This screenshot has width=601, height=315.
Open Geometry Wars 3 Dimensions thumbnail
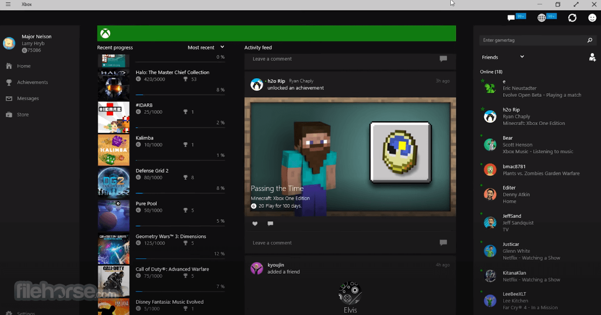(114, 249)
